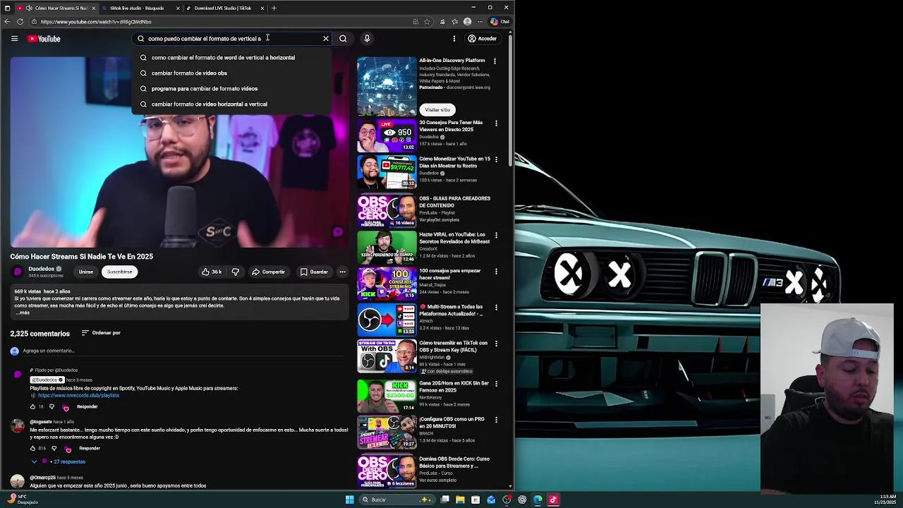Click the Unirse membership button
Viewport: 903px width, 508px height.
(x=86, y=272)
